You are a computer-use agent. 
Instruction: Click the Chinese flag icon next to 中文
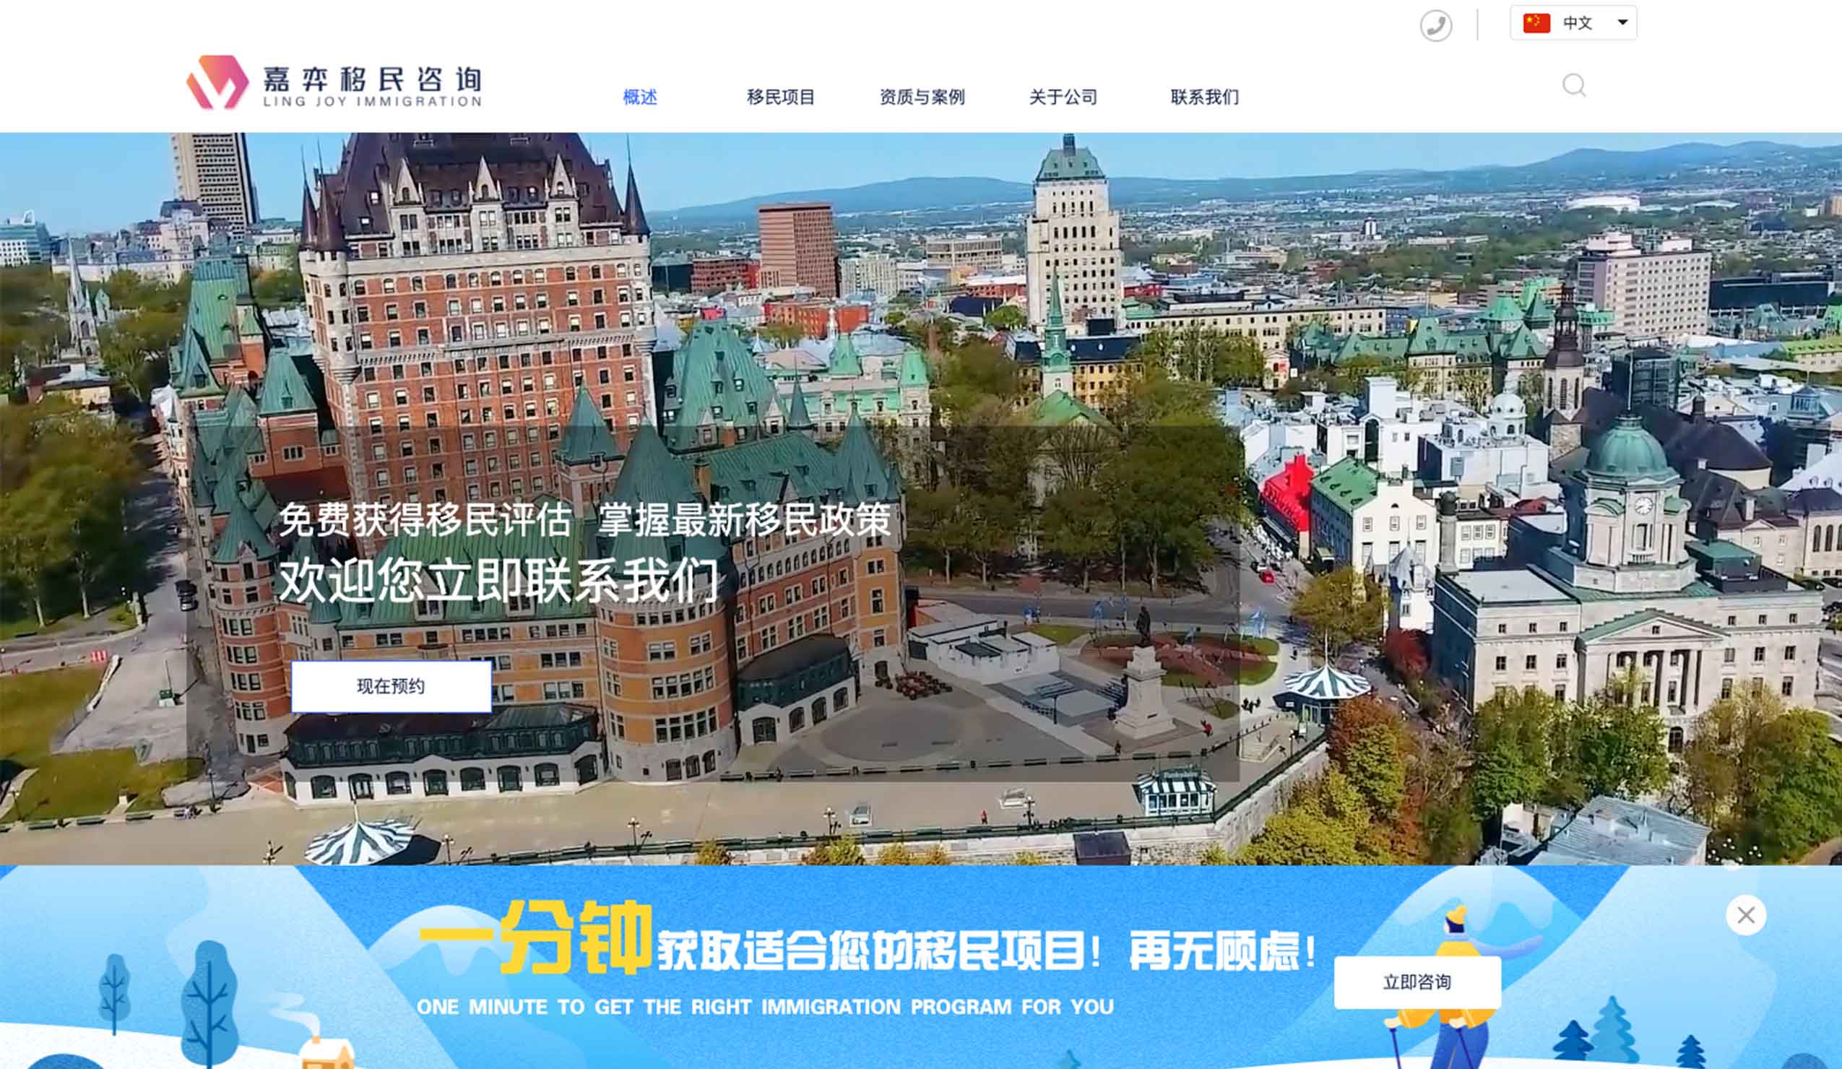[1537, 22]
